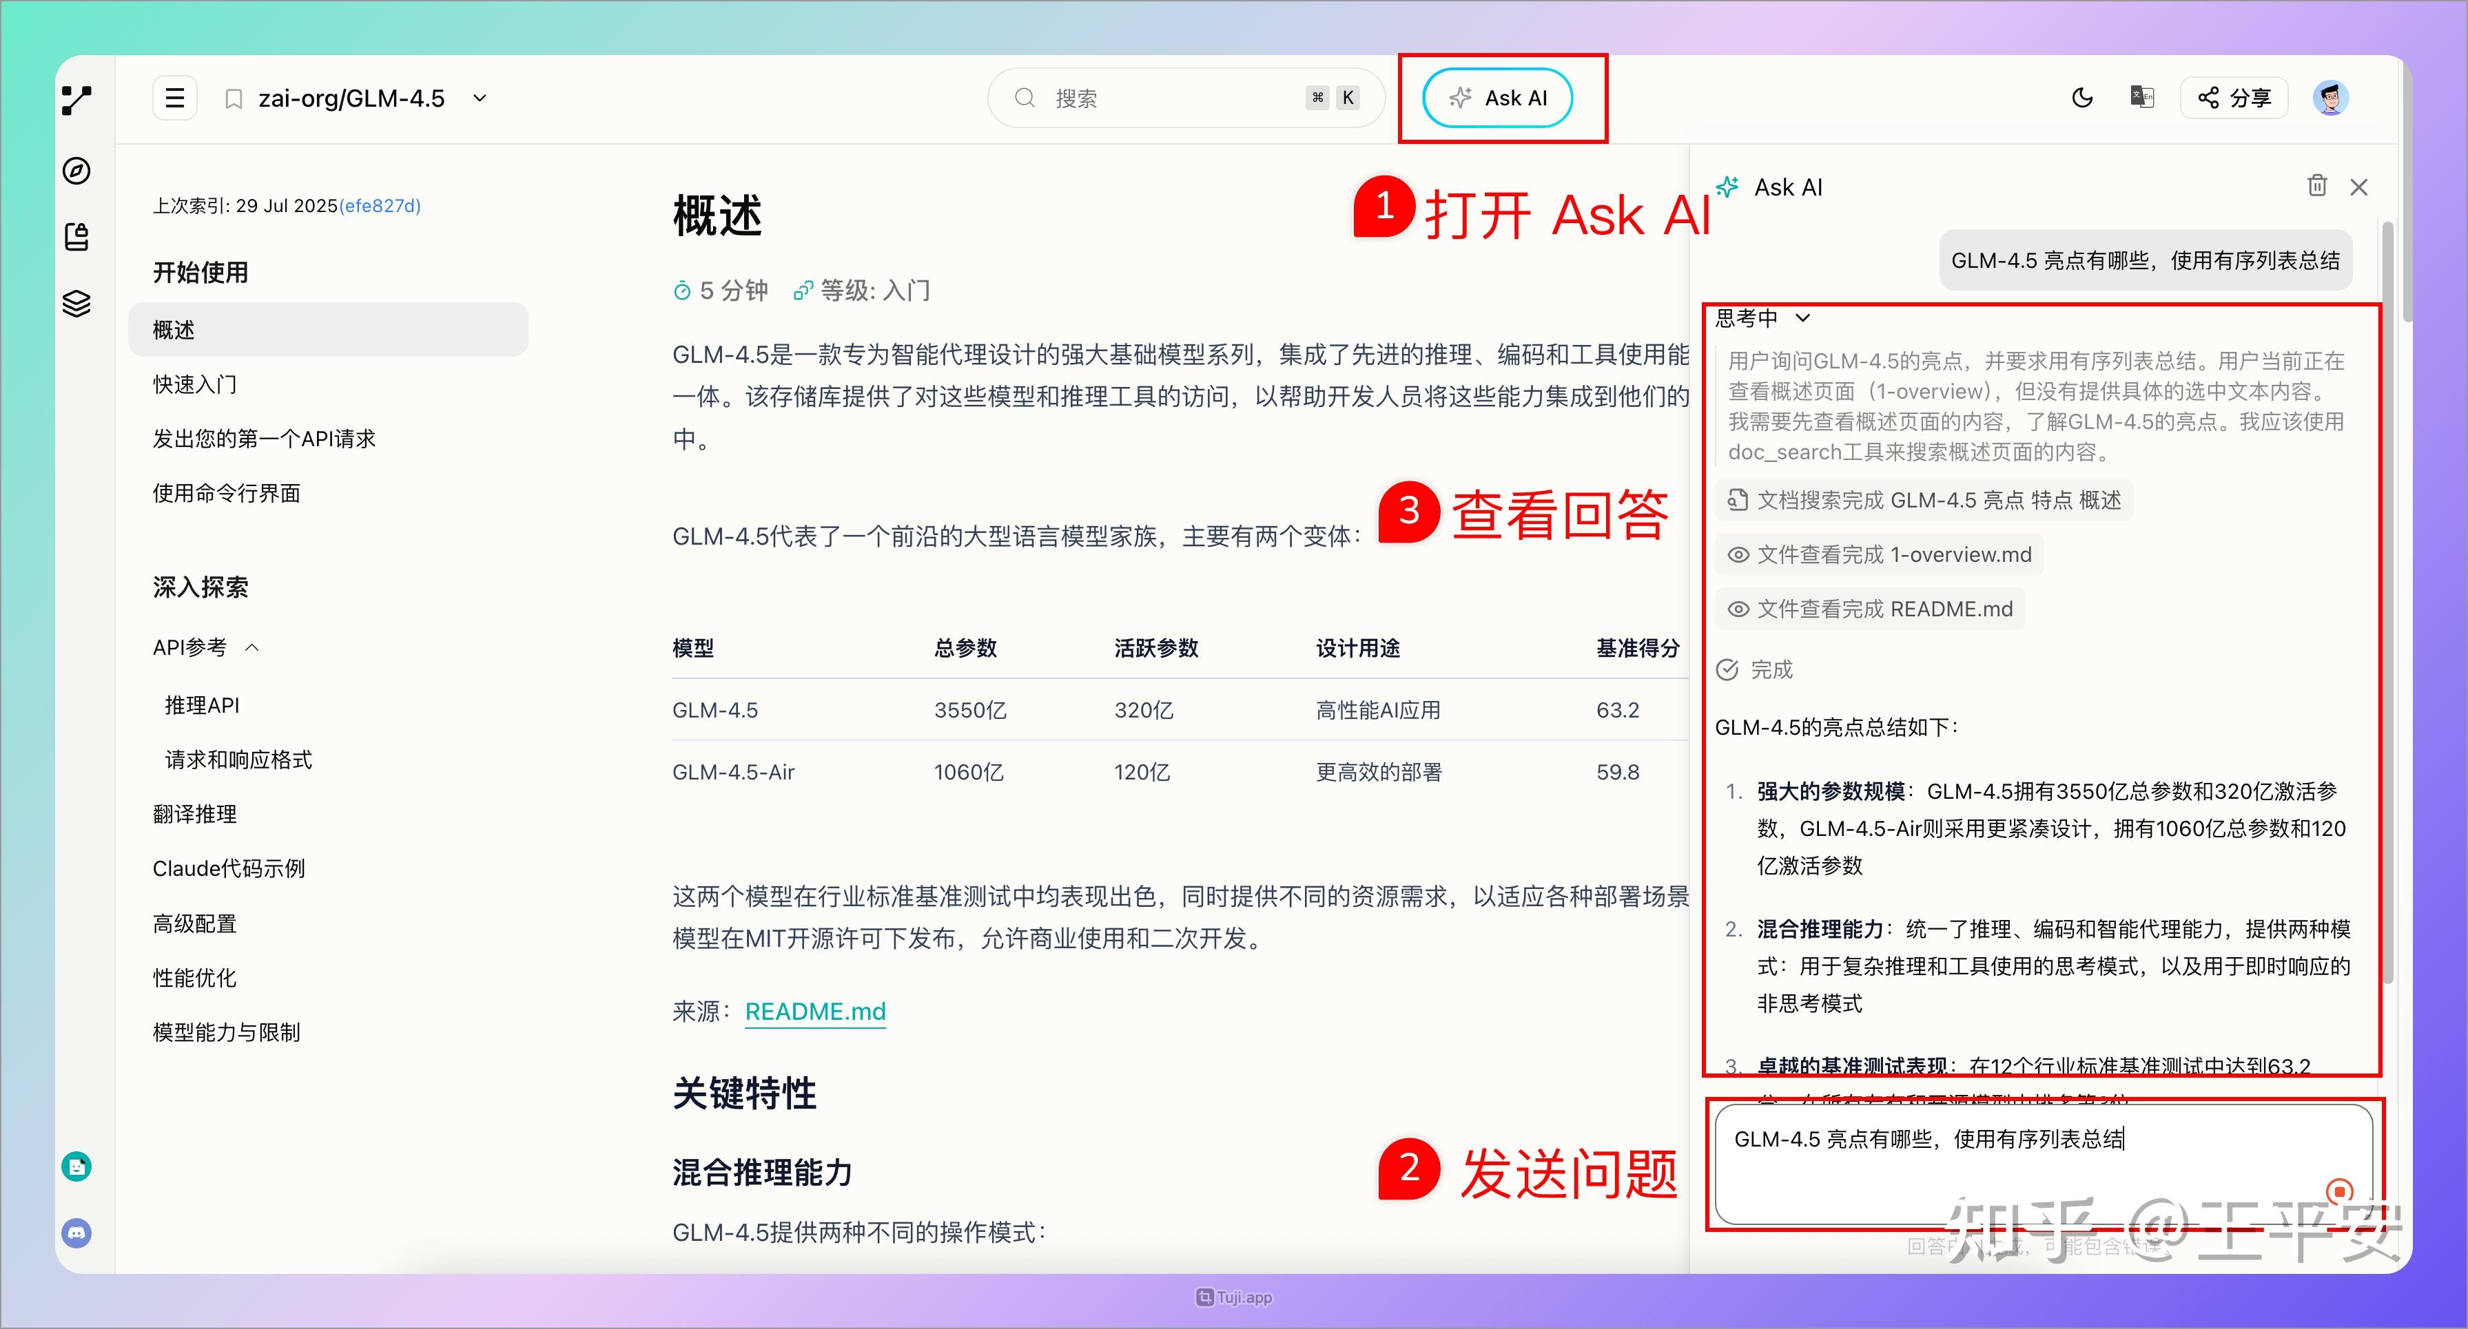Collapse the API参考 sidebar section
The image size is (2468, 1329).
coord(252,647)
